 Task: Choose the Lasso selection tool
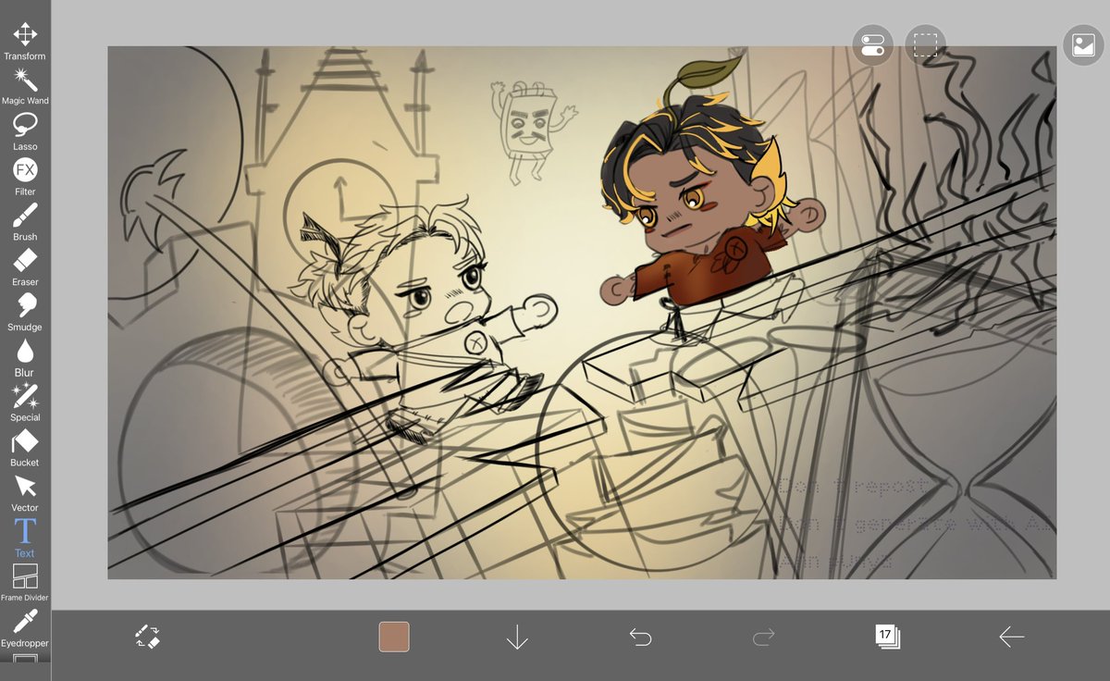pyautogui.click(x=25, y=131)
